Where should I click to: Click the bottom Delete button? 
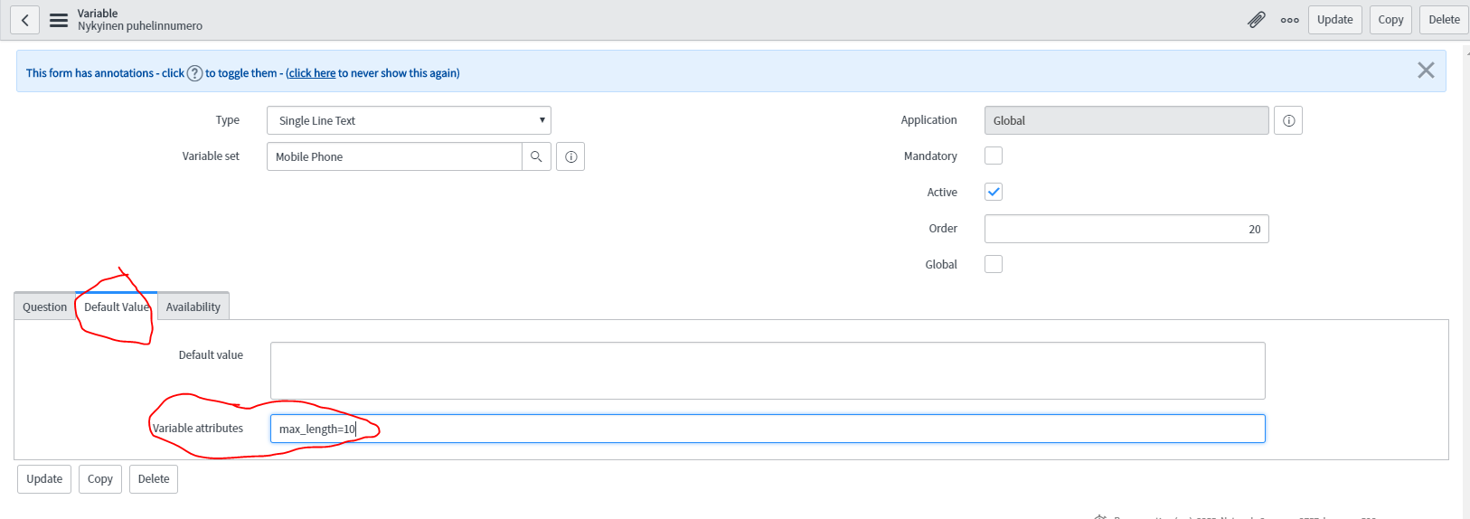point(154,479)
